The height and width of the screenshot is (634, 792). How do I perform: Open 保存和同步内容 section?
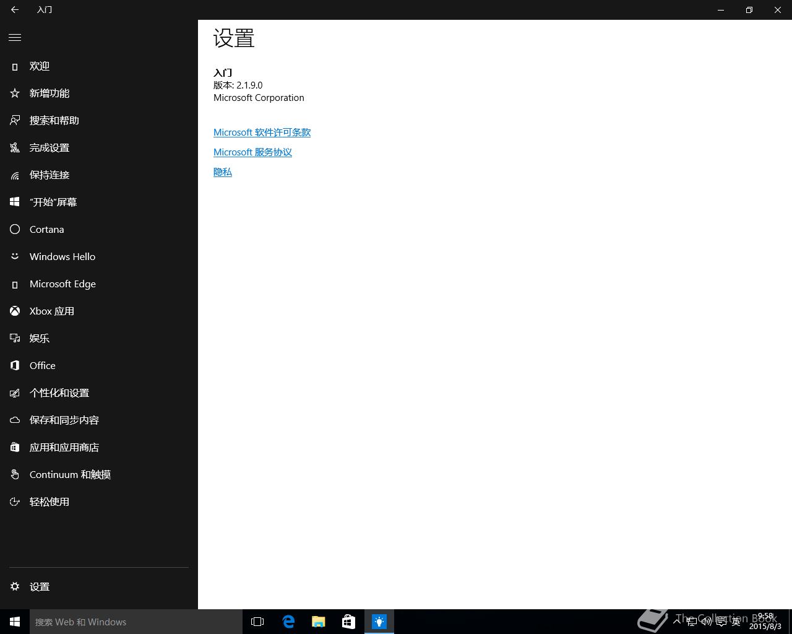pyautogui.click(x=99, y=420)
